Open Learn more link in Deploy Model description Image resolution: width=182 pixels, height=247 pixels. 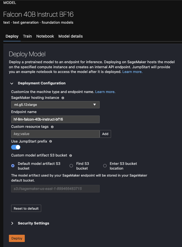pos(132,72)
